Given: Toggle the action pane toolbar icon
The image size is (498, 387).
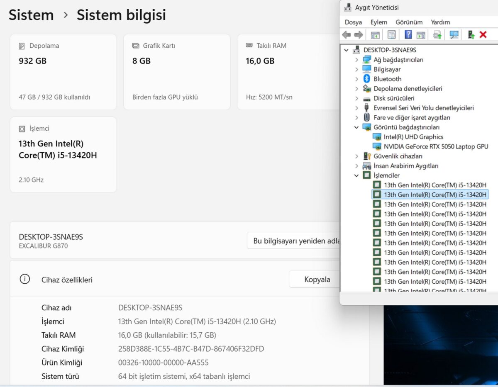Looking at the screenshot, I should tap(421, 35).
